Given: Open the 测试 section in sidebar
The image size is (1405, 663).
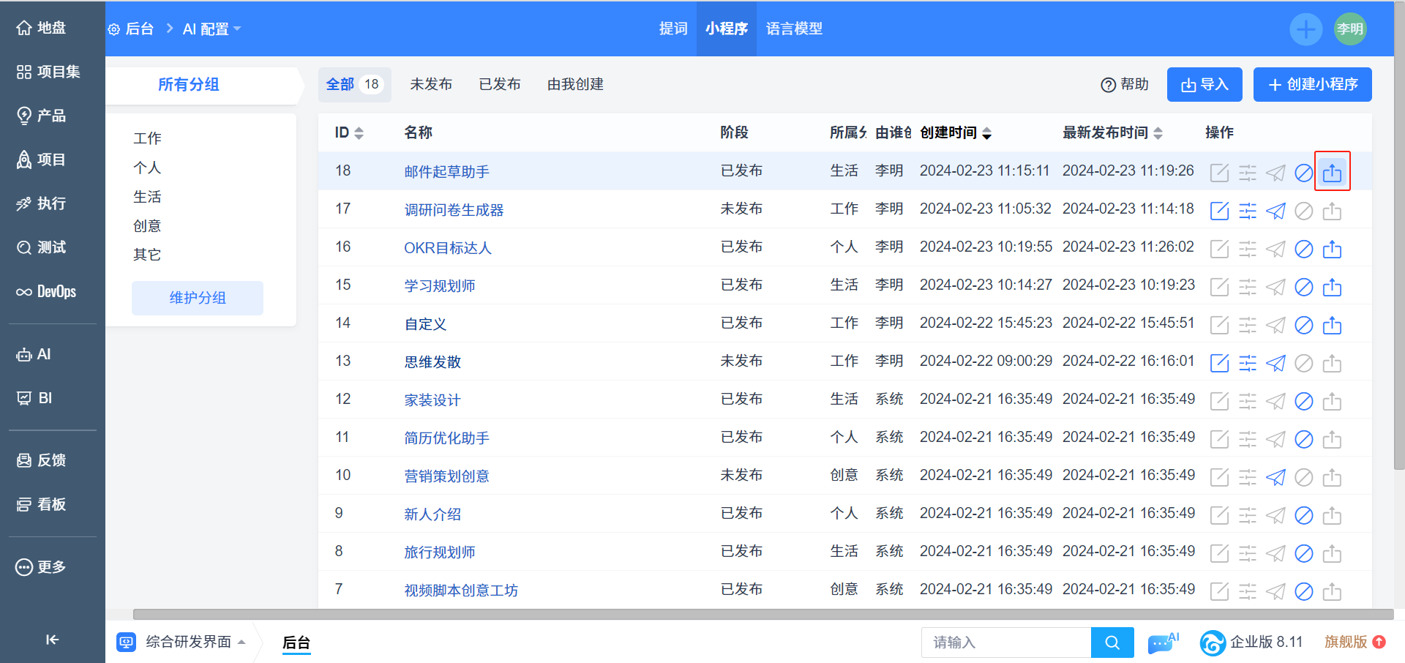Looking at the screenshot, I should [x=41, y=247].
